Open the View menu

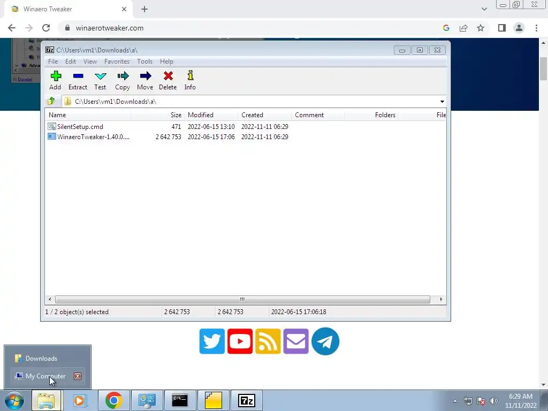tap(90, 62)
